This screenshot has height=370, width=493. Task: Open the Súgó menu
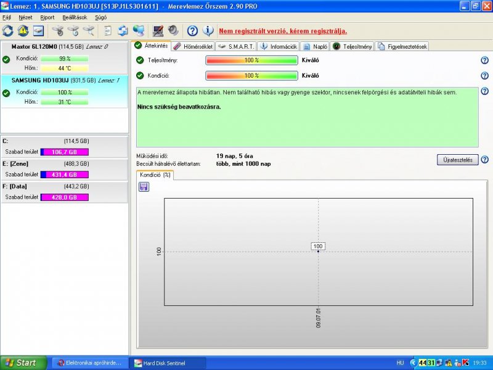pyautogui.click(x=100, y=17)
